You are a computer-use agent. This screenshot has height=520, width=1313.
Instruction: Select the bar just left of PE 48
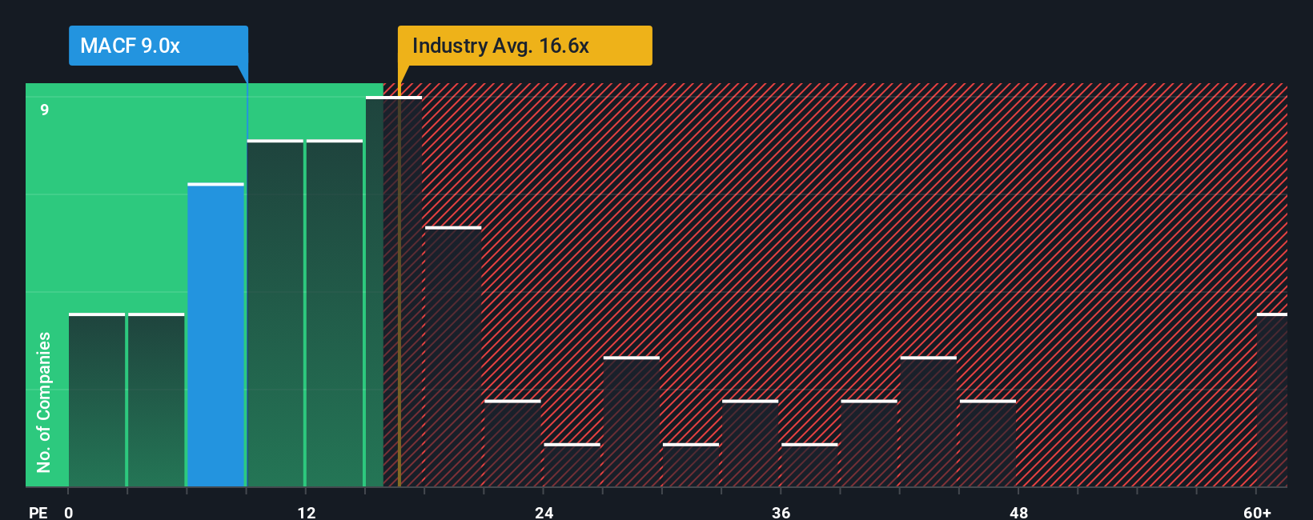(x=988, y=443)
